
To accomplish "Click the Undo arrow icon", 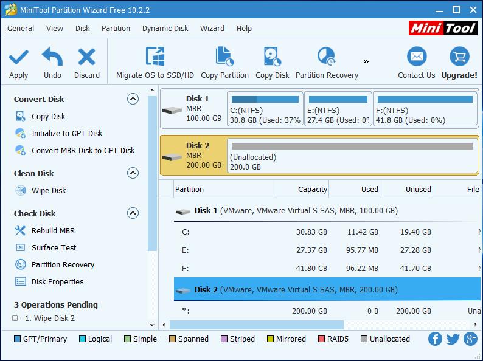I will click(52, 57).
